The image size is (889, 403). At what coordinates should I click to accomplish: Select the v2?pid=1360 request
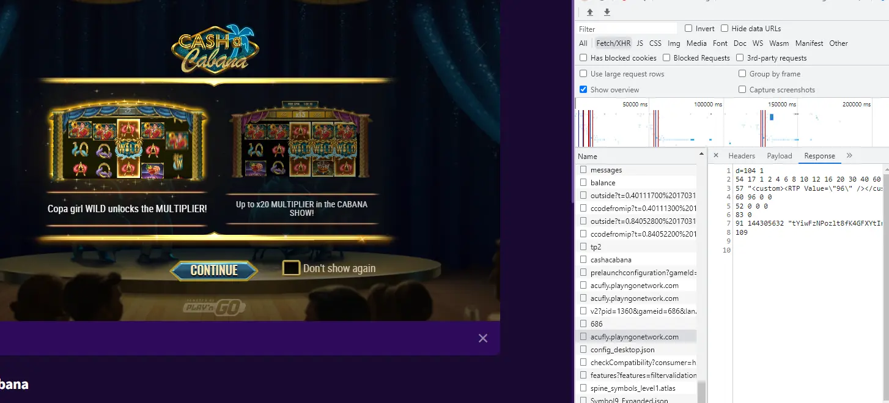[636, 311]
